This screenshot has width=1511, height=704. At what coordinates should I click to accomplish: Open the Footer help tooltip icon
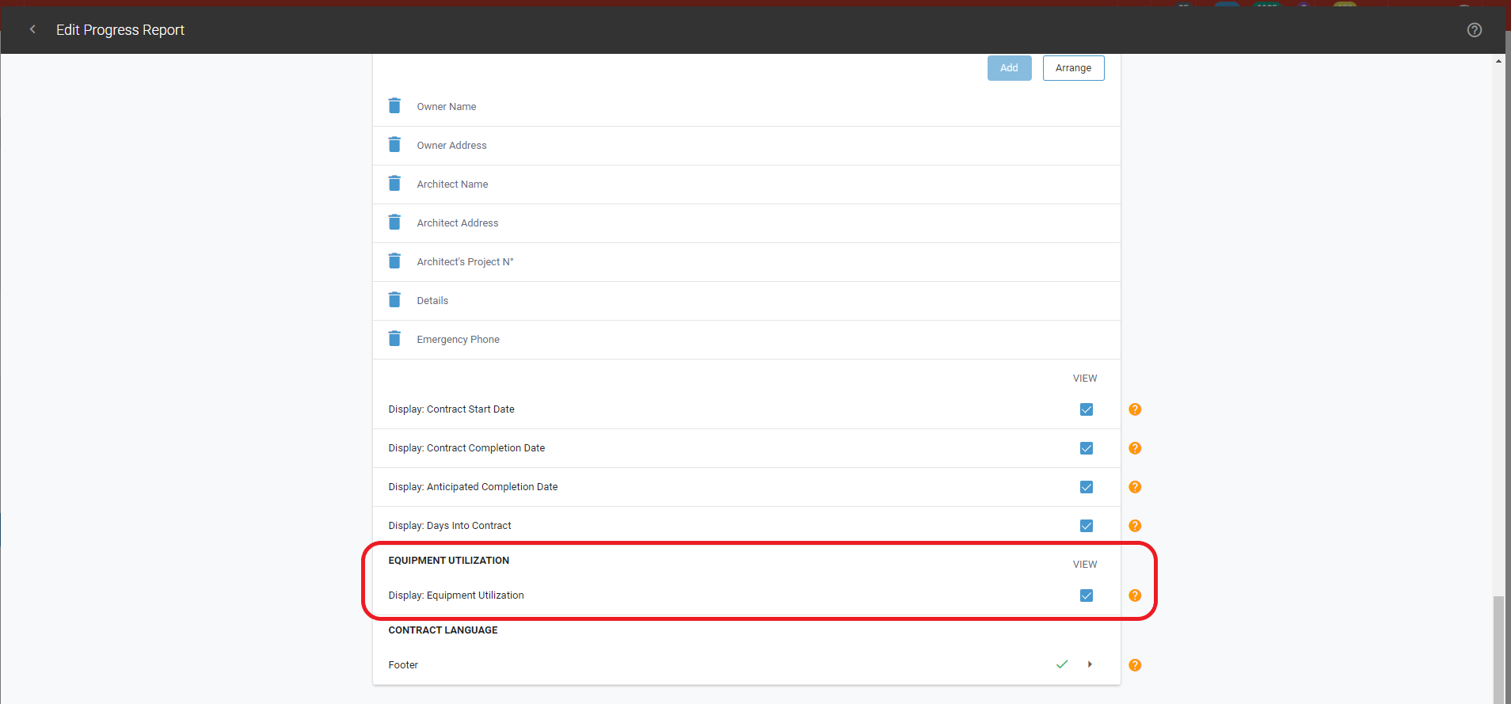[1135, 665]
